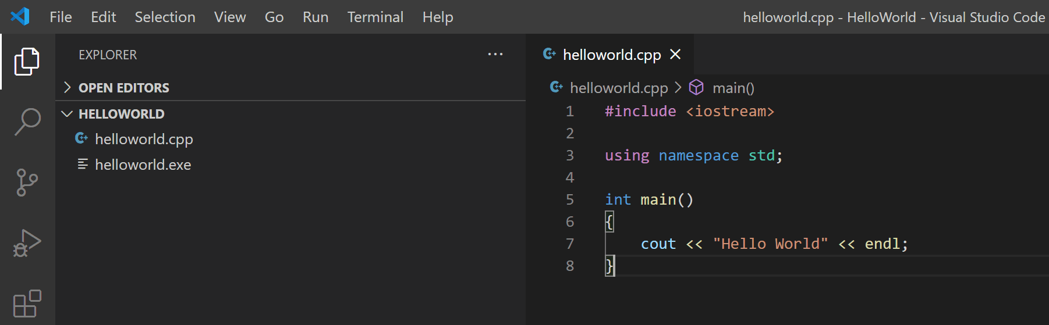
Task: Open the View menu
Action: tap(230, 17)
